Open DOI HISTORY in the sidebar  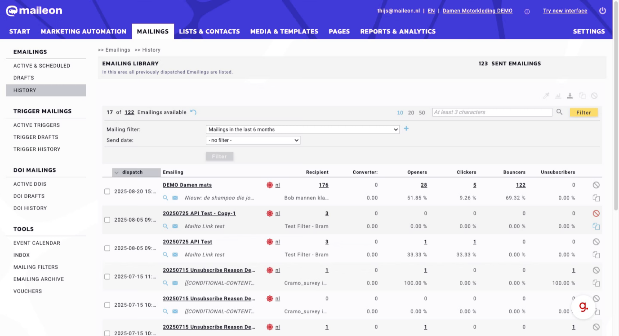pyautogui.click(x=30, y=208)
